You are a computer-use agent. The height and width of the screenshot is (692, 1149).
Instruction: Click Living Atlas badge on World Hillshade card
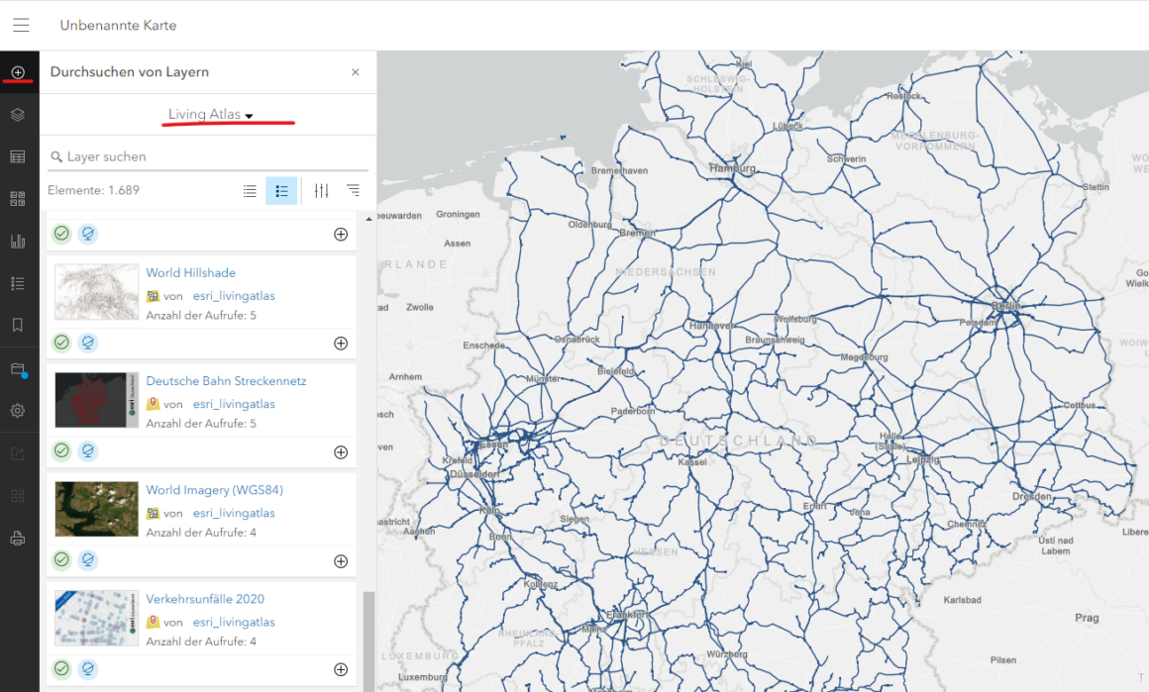pyautogui.click(x=88, y=343)
